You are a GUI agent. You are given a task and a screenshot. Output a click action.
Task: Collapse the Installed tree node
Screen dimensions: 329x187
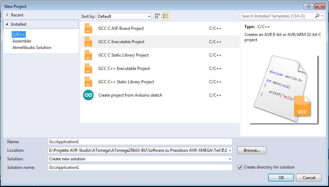click(x=7, y=24)
